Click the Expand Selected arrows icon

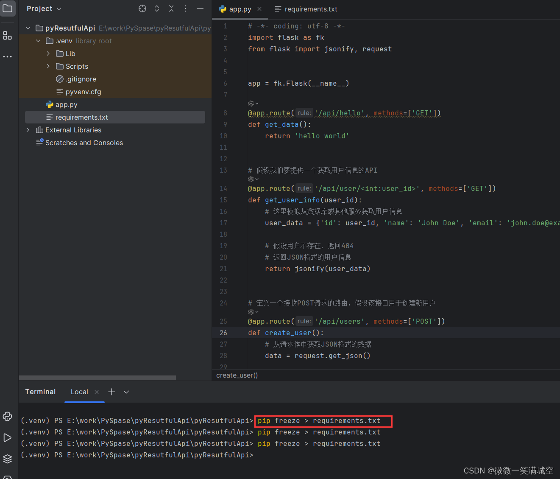click(x=157, y=8)
